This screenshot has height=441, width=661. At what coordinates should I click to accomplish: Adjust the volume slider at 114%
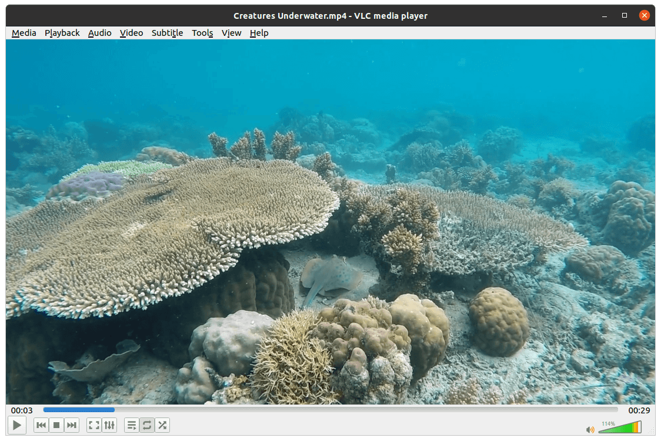tap(620, 427)
